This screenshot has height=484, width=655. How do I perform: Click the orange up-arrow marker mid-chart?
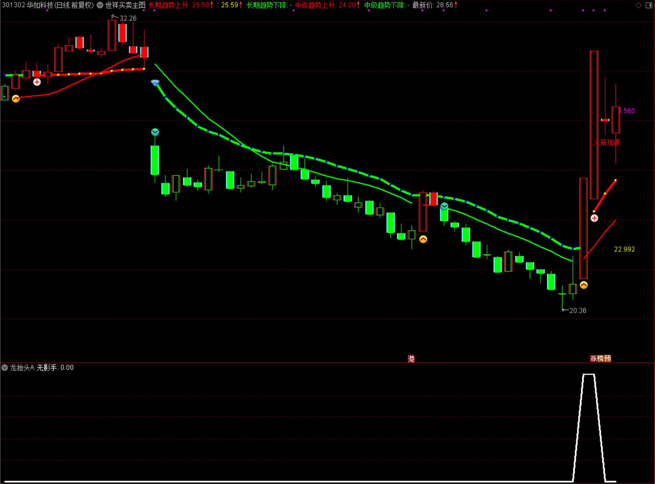pyautogui.click(x=423, y=239)
